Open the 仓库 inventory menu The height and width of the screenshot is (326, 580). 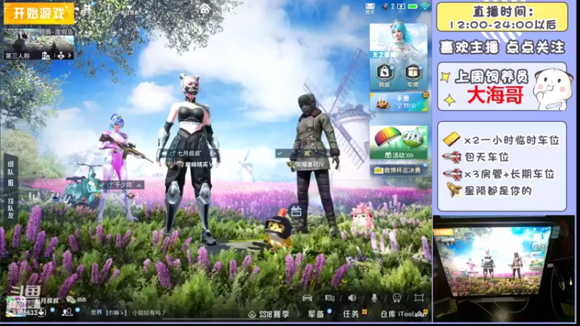click(x=389, y=314)
